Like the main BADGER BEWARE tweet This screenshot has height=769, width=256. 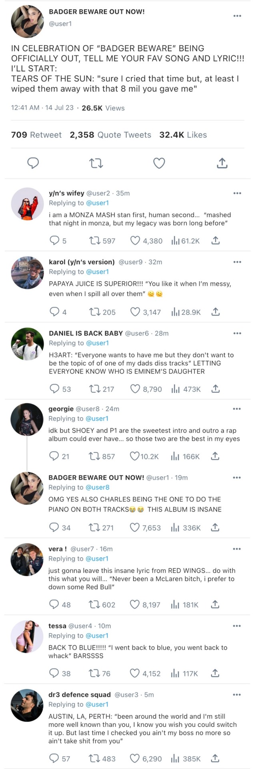[159, 163]
